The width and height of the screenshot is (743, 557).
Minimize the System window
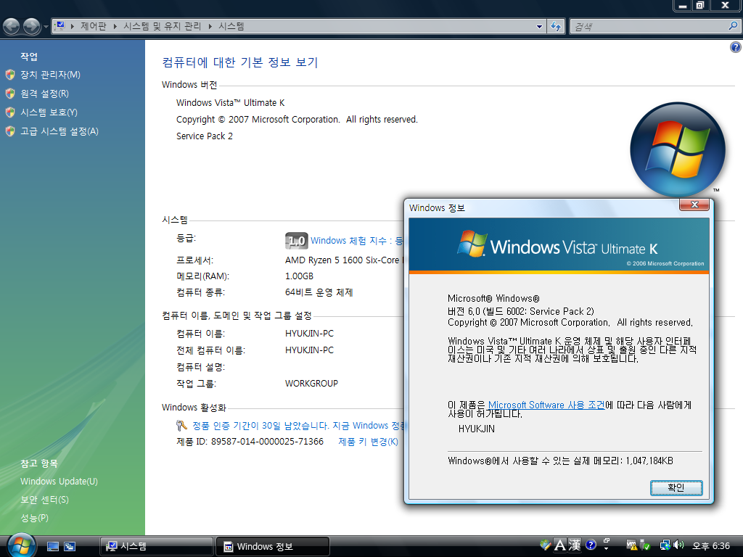[683, 5]
